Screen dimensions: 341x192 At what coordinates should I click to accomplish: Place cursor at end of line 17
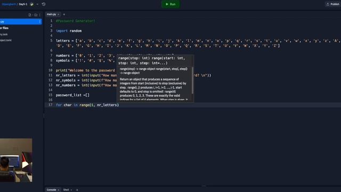(x=119, y=105)
